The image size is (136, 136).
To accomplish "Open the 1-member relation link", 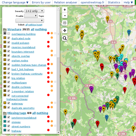I will 23,91.
